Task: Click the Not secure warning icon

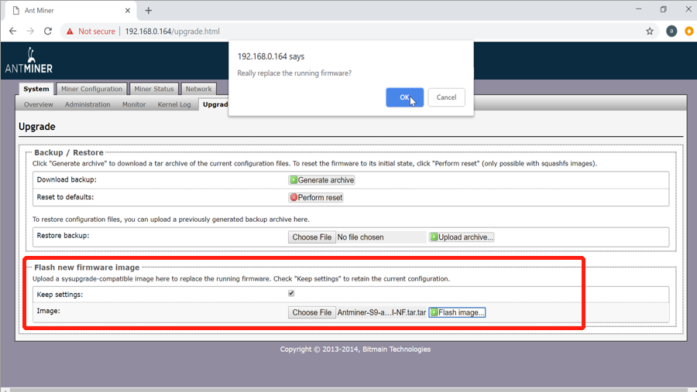Action: pos(70,32)
